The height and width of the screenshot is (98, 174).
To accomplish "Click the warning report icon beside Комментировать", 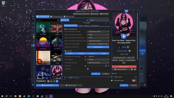I will point(135,69).
